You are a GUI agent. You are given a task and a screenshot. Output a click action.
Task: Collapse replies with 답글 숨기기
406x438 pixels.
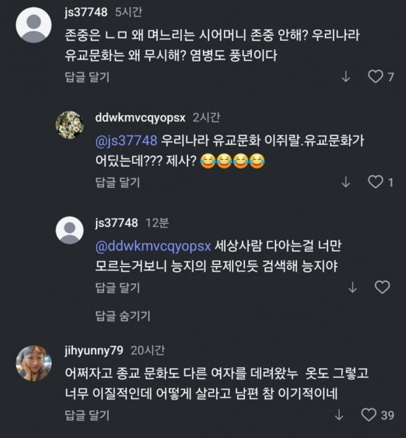123,316
